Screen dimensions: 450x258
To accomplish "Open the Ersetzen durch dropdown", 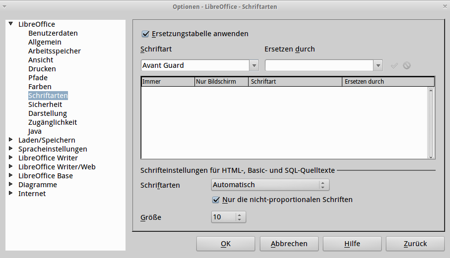I will pyautogui.click(x=378, y=65).
